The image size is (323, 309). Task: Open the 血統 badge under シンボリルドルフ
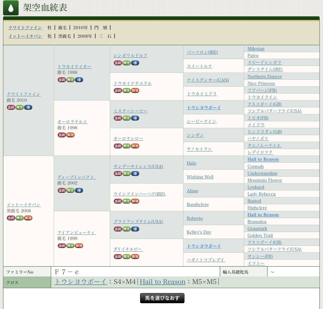(118, 63)
